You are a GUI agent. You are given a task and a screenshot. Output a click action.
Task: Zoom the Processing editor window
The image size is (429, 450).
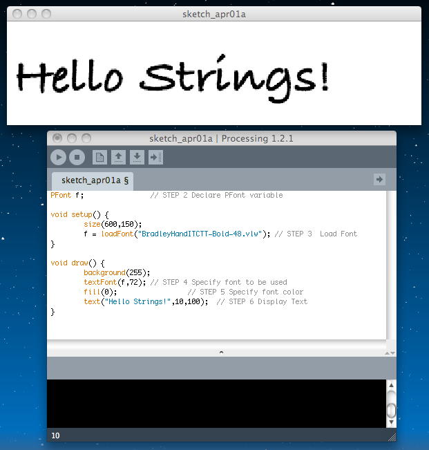(x=86, y=138)
